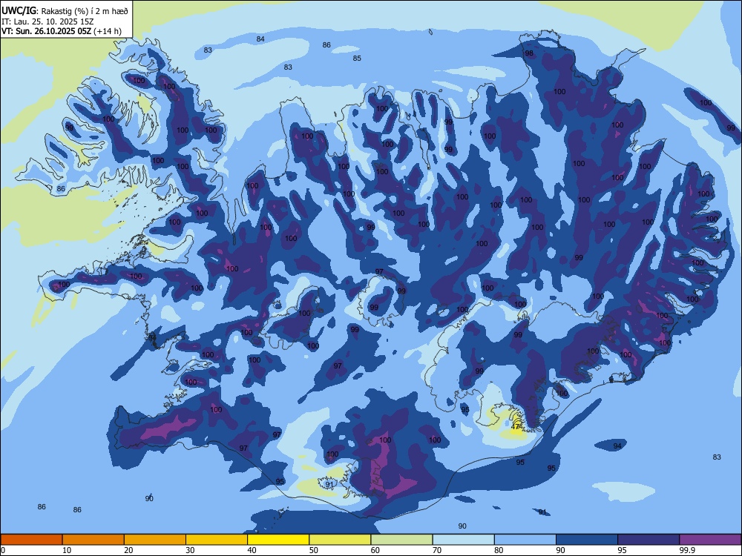Viewport: 742px width, 556px height.
Task: Select the medium blue 80–90 legend band
Action: pyautogui.click(x=525, y=540)
